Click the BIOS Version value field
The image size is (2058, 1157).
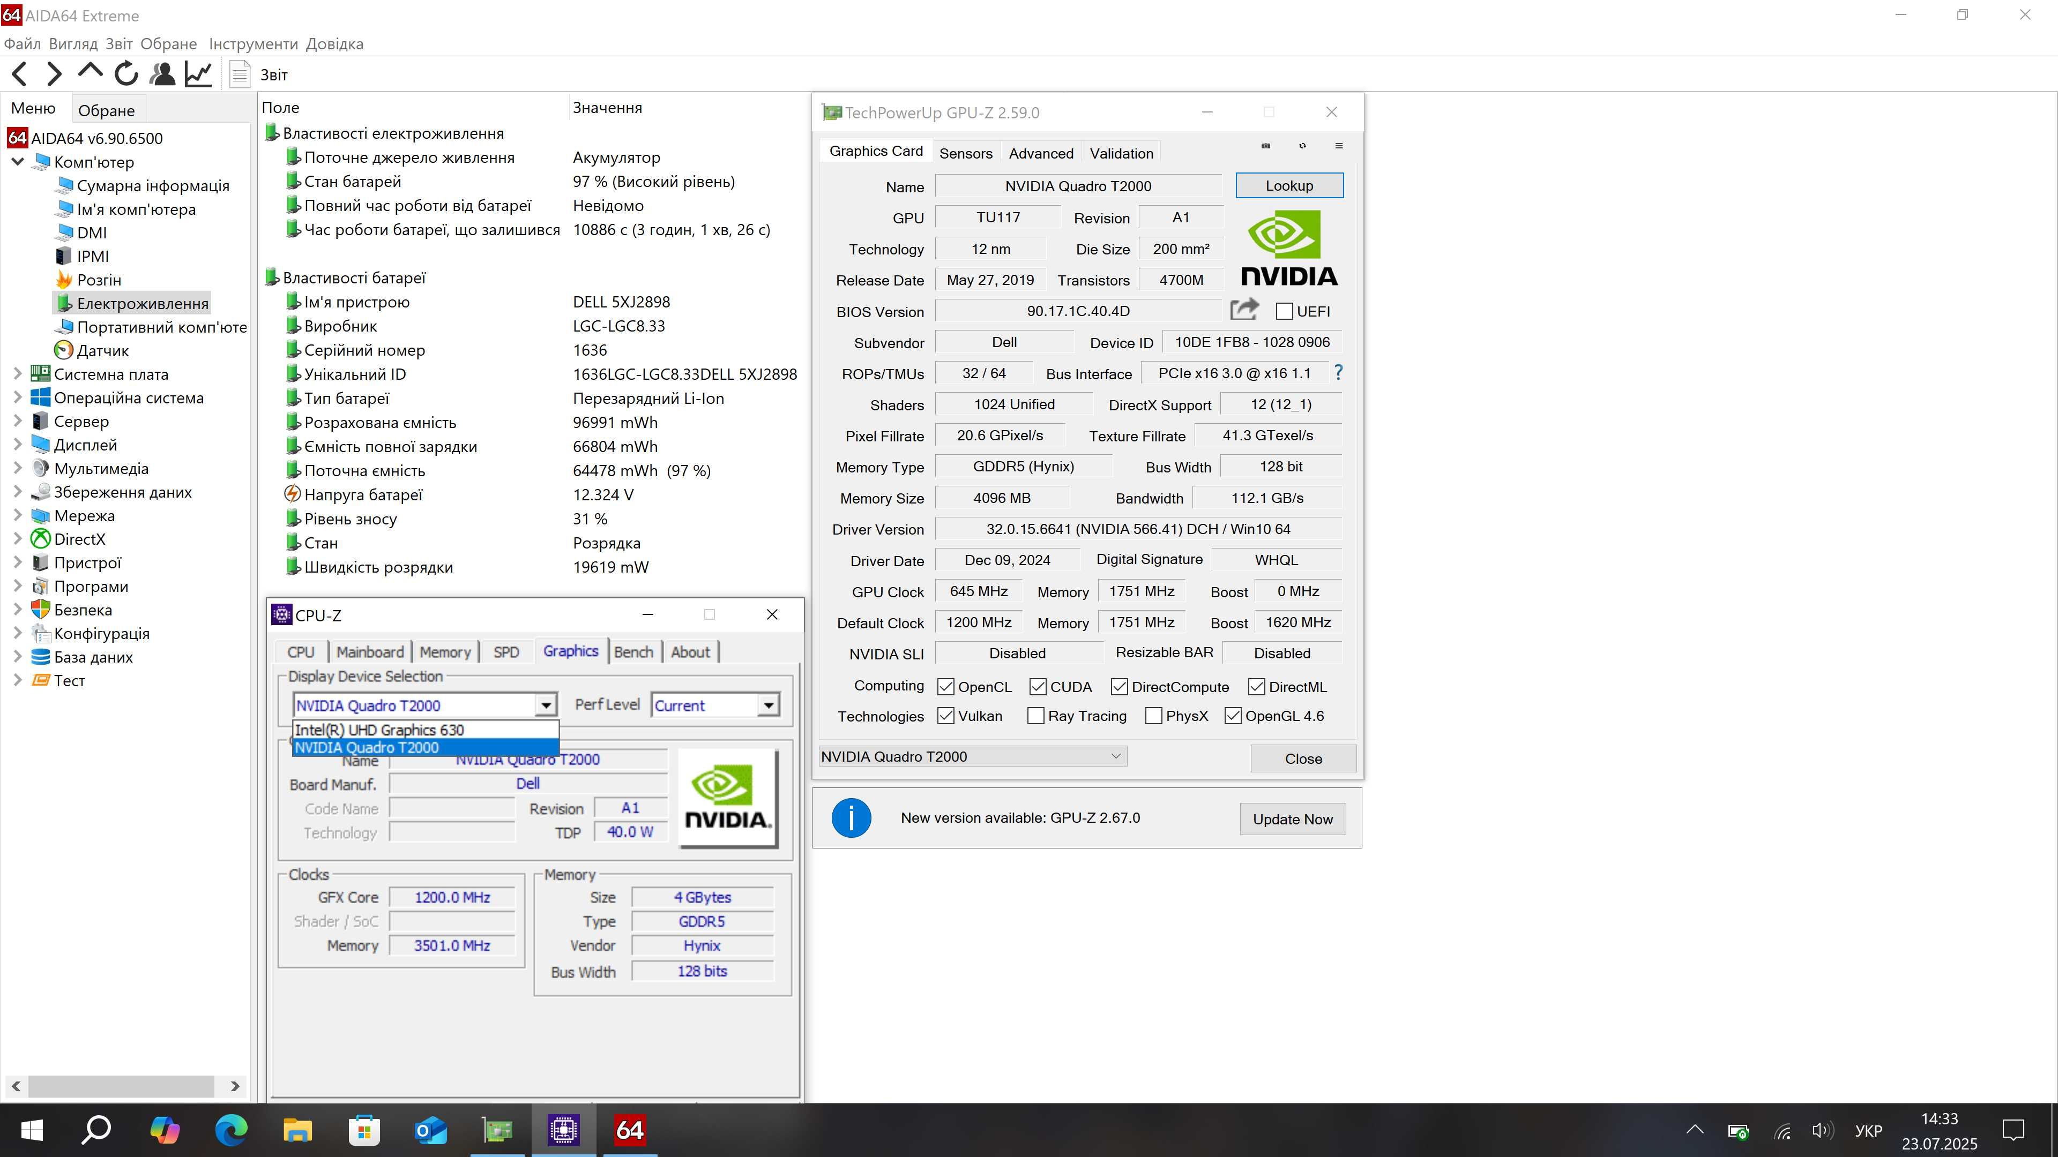1078,311
